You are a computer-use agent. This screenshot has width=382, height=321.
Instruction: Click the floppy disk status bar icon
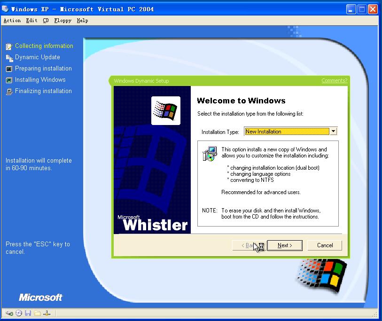tap(28, 313)
